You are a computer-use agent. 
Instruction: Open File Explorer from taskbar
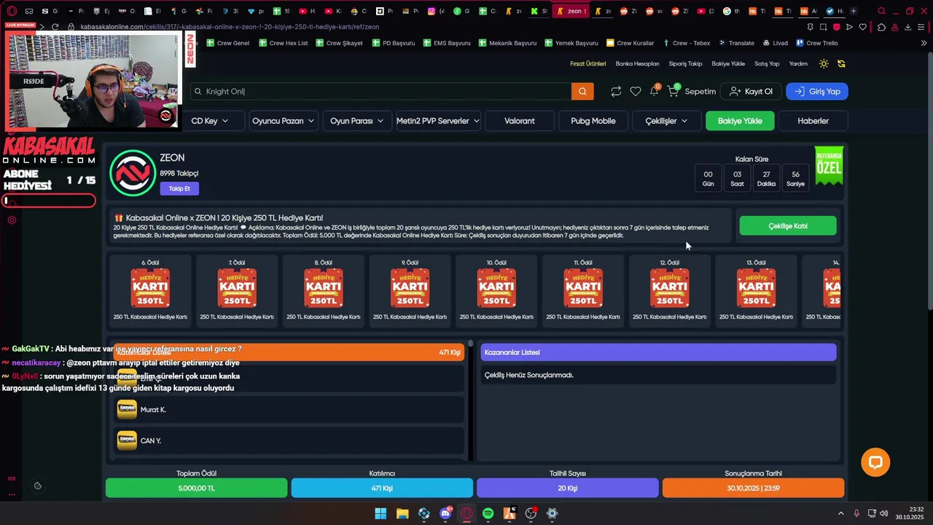402,513
